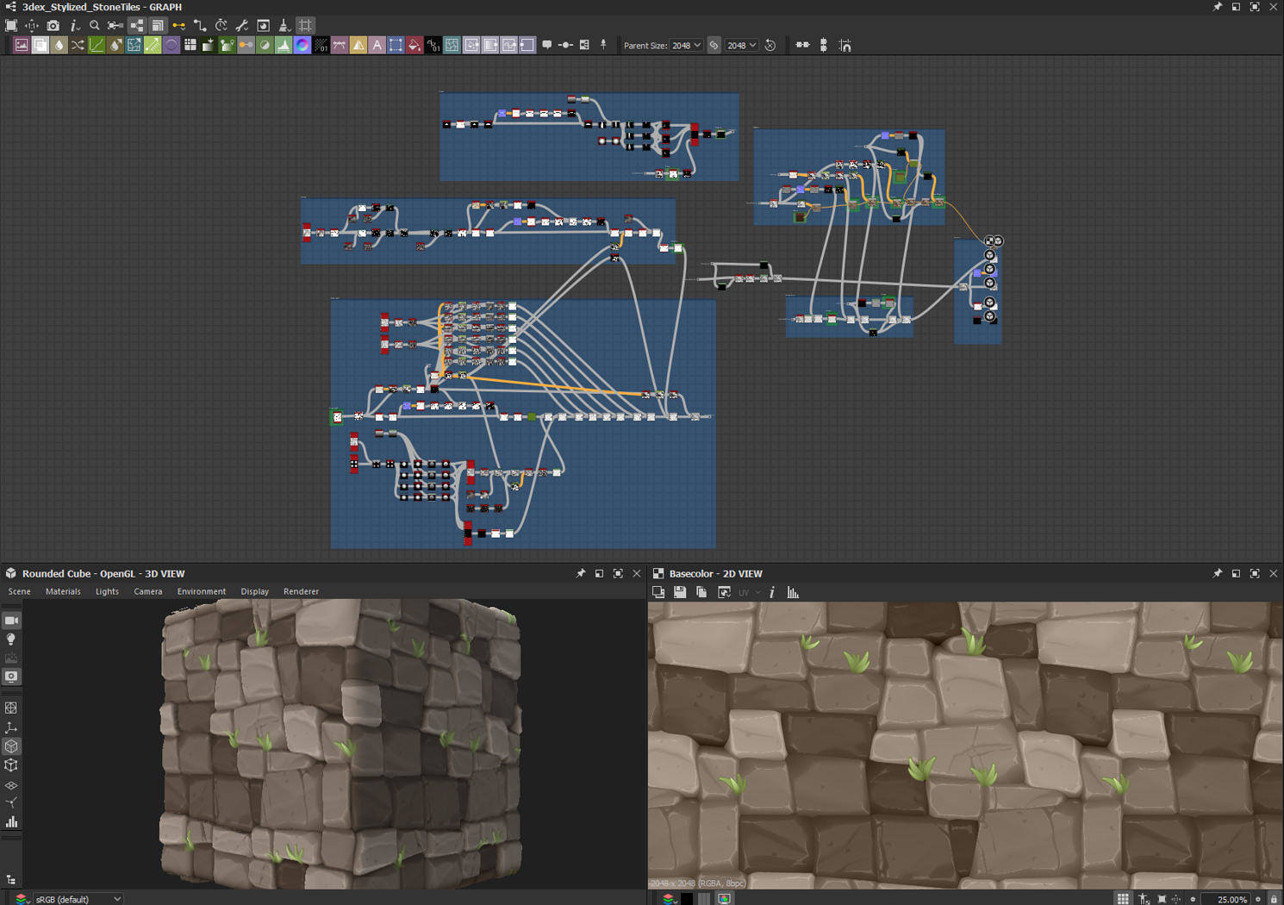Click the magnifier search icon in graph toolbar

95,26
